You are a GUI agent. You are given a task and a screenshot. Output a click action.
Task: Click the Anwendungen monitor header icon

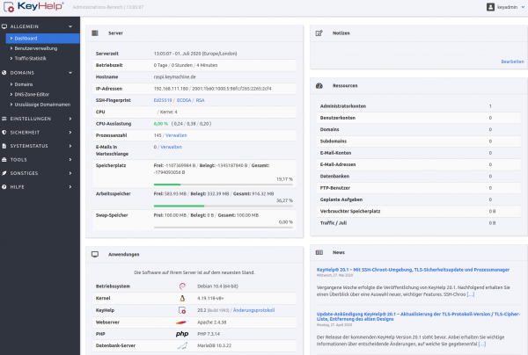click(95, 255)
